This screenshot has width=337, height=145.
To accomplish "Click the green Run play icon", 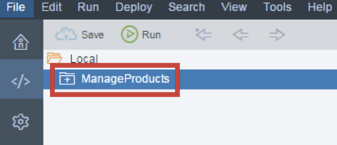I will tap(129, 34).
